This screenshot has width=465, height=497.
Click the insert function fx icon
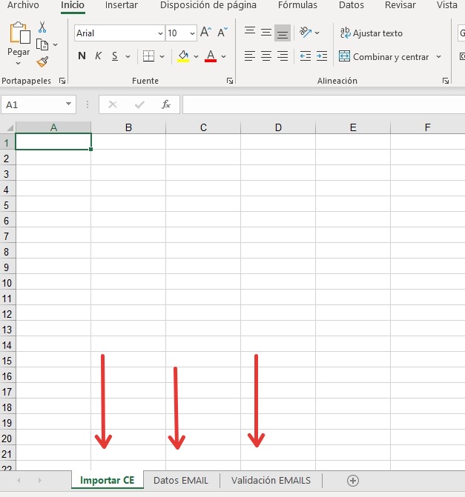click(x=166, y=104)
